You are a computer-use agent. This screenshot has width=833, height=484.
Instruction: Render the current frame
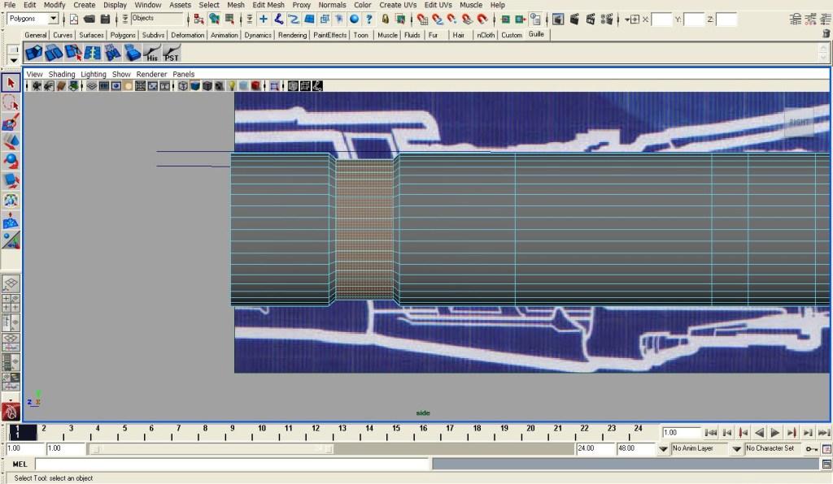574,19
